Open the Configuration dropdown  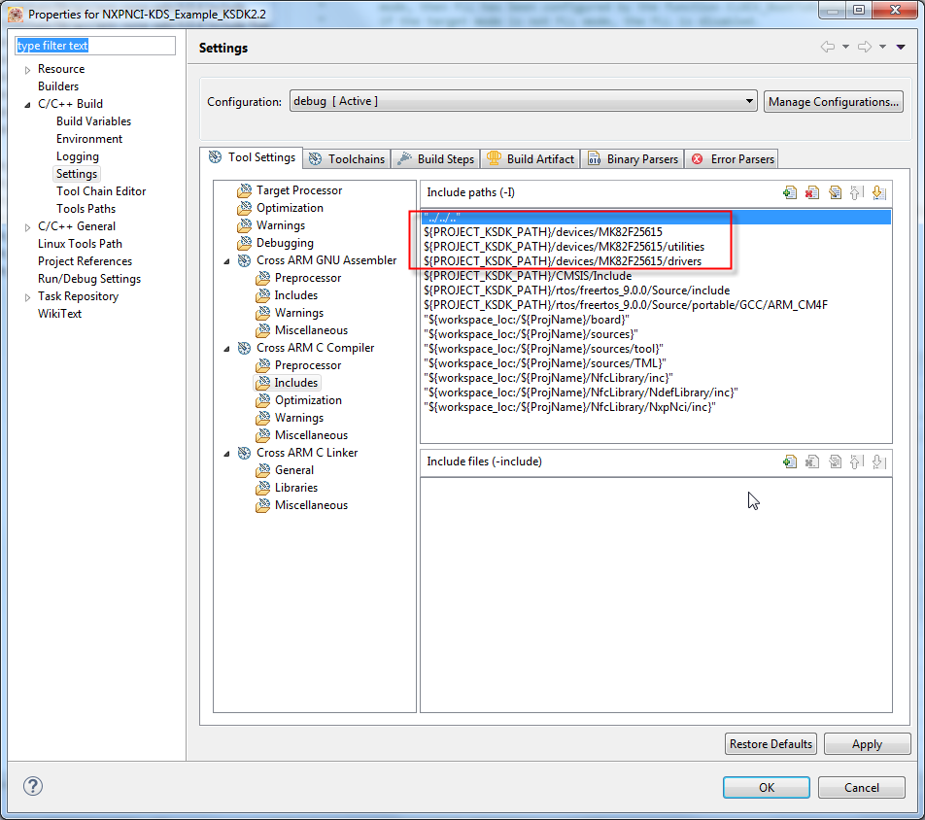(524, 101)
